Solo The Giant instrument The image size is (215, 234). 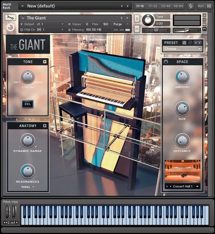coord(137,19)
